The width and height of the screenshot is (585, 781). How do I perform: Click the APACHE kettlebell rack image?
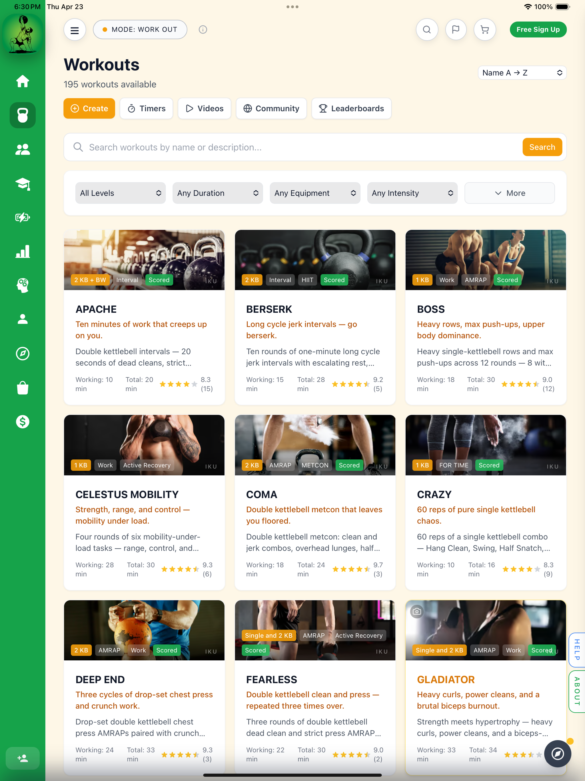144,260
